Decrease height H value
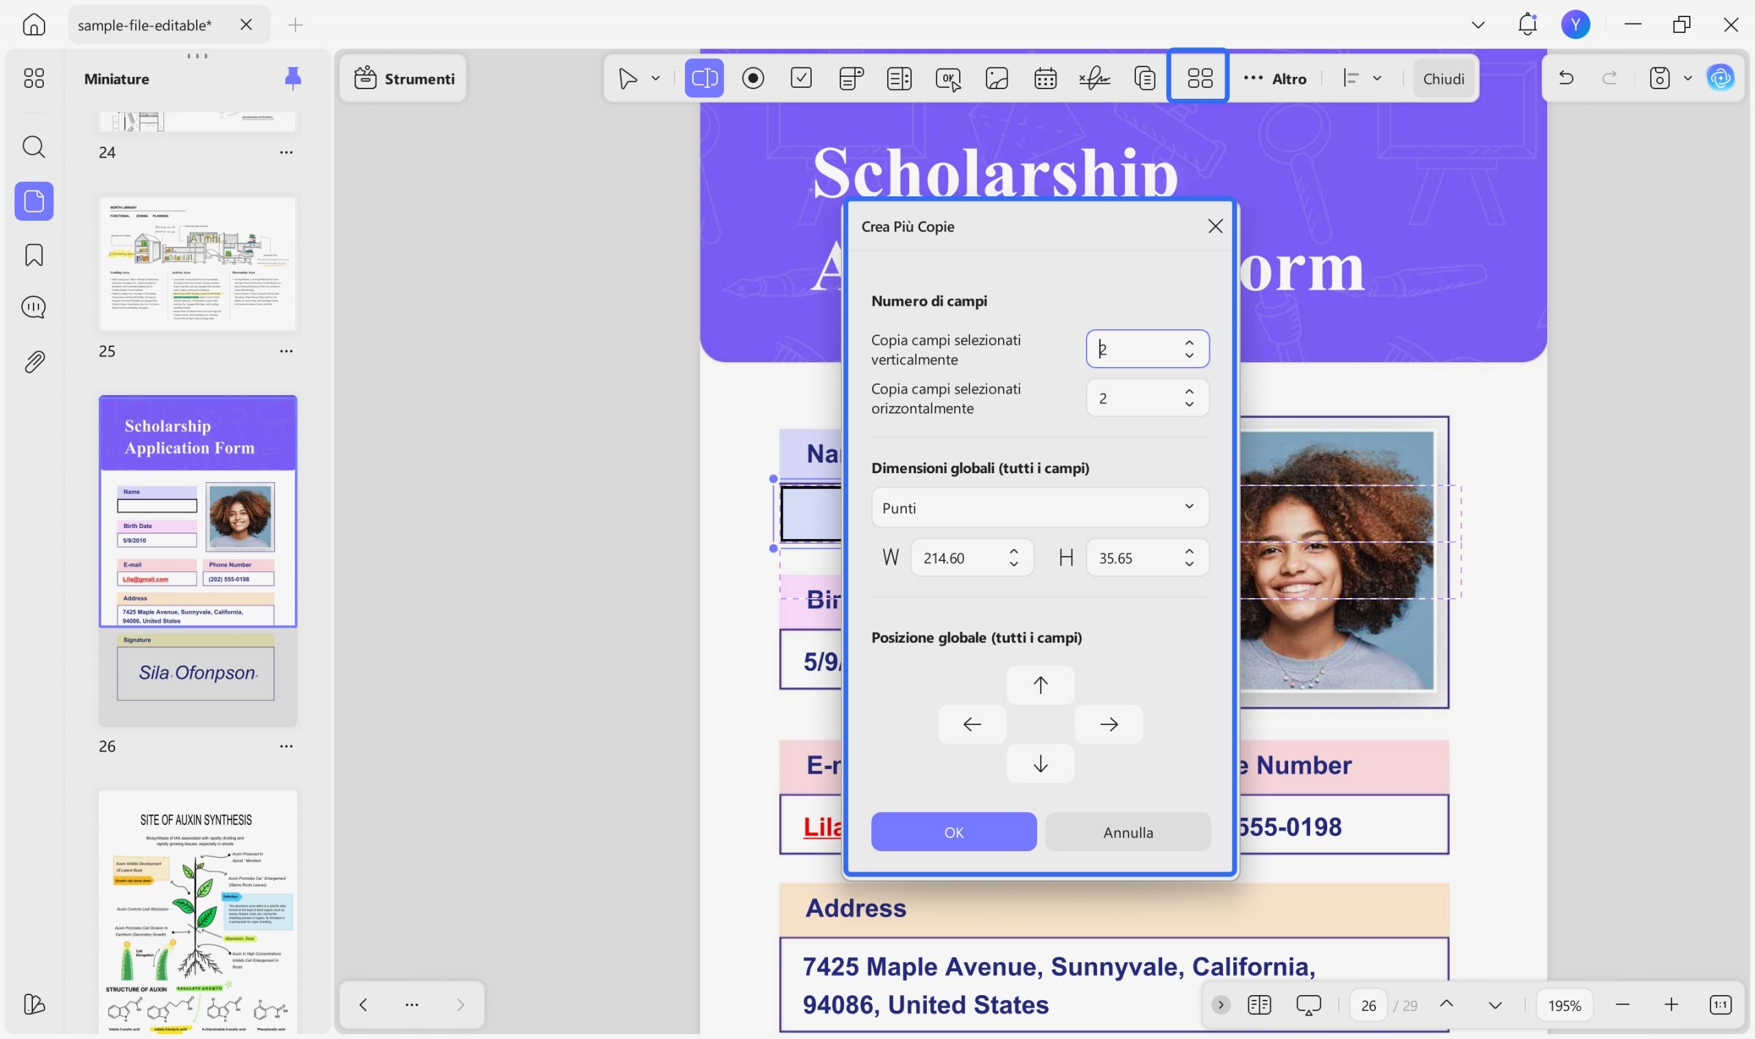Viewport: 1755px width, 1039px height. 1189,564
